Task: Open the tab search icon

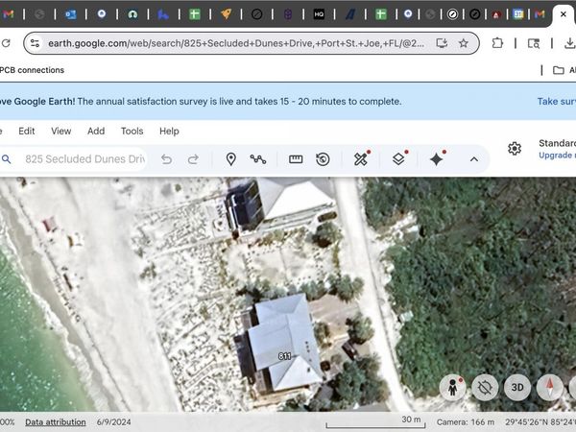Action: click(x=534, y=43)
